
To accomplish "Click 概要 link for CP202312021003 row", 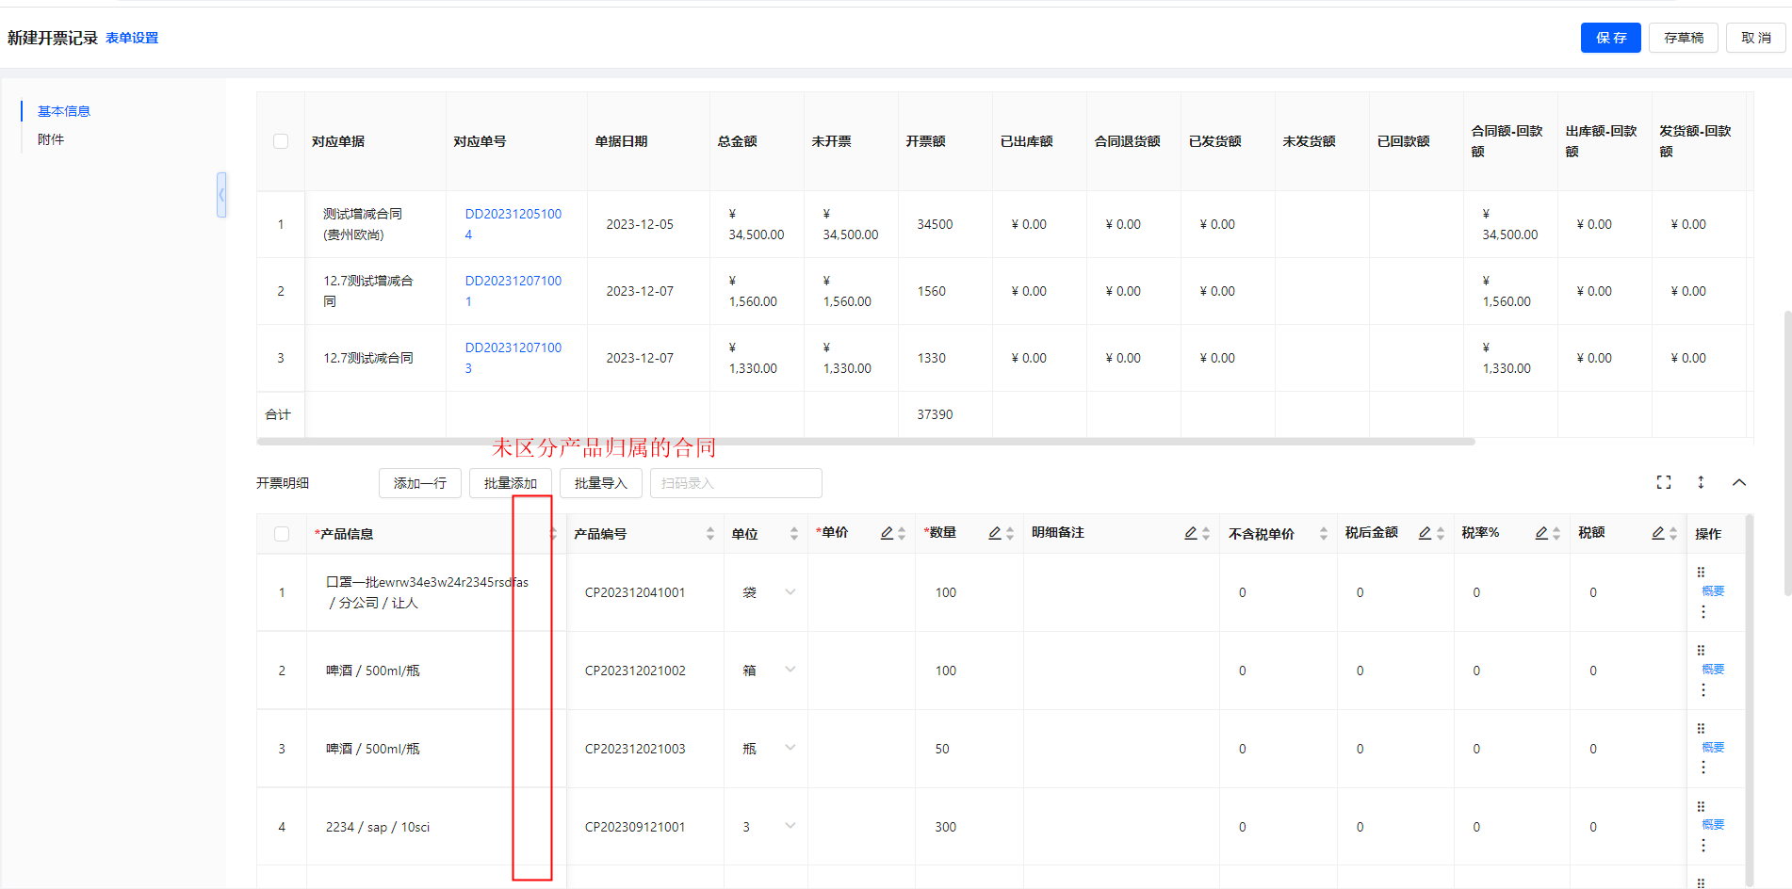I will coord(1713,748).
